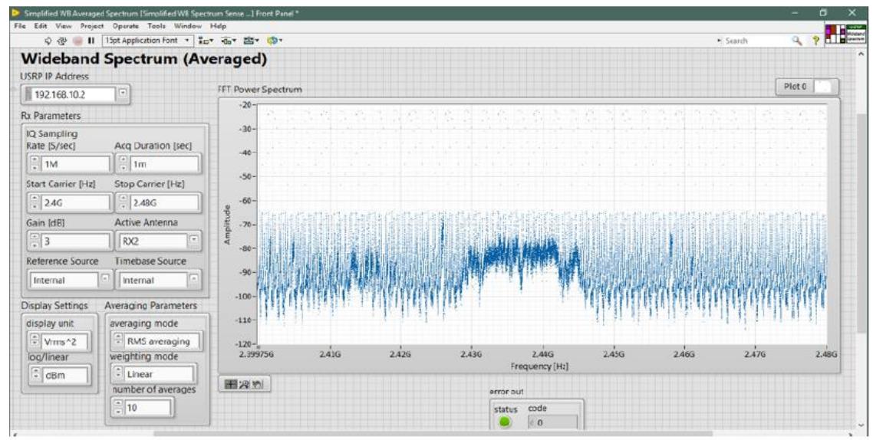Click the Frequency [Hz] axis label
The image size is (873, 440).
point(539,366)
